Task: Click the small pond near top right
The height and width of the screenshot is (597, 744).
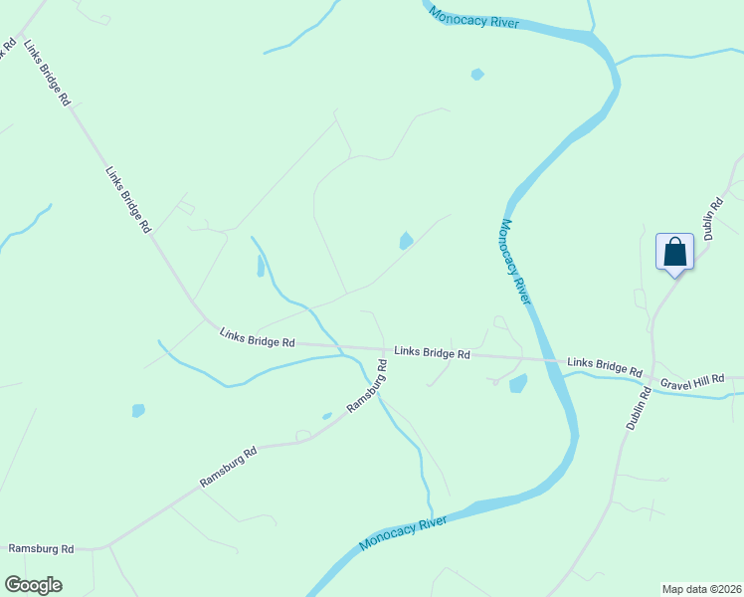Action: click(x=477, y=75)
